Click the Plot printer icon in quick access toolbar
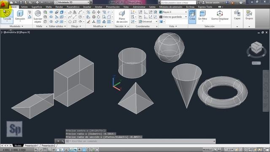 (x=37, y=3)
